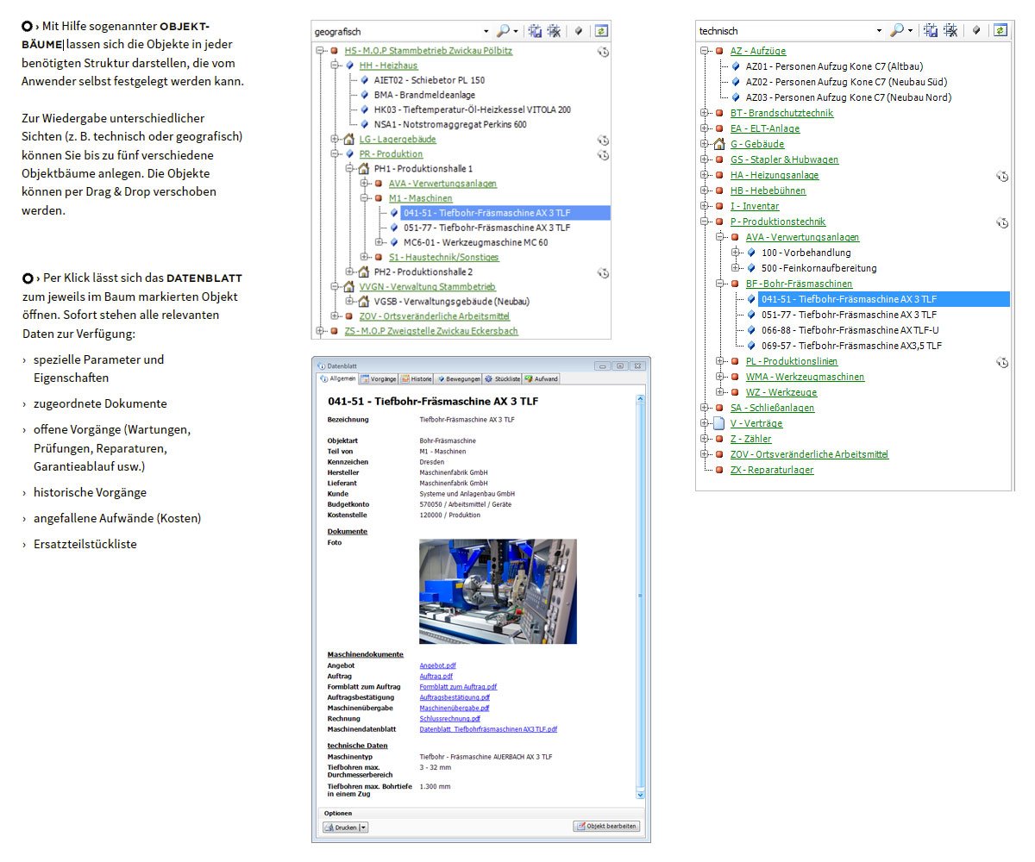The width and height of the screenshot is (1035, 862).
Task: Open the Schlussrechnung.pdf link
Action: point(449,718)
